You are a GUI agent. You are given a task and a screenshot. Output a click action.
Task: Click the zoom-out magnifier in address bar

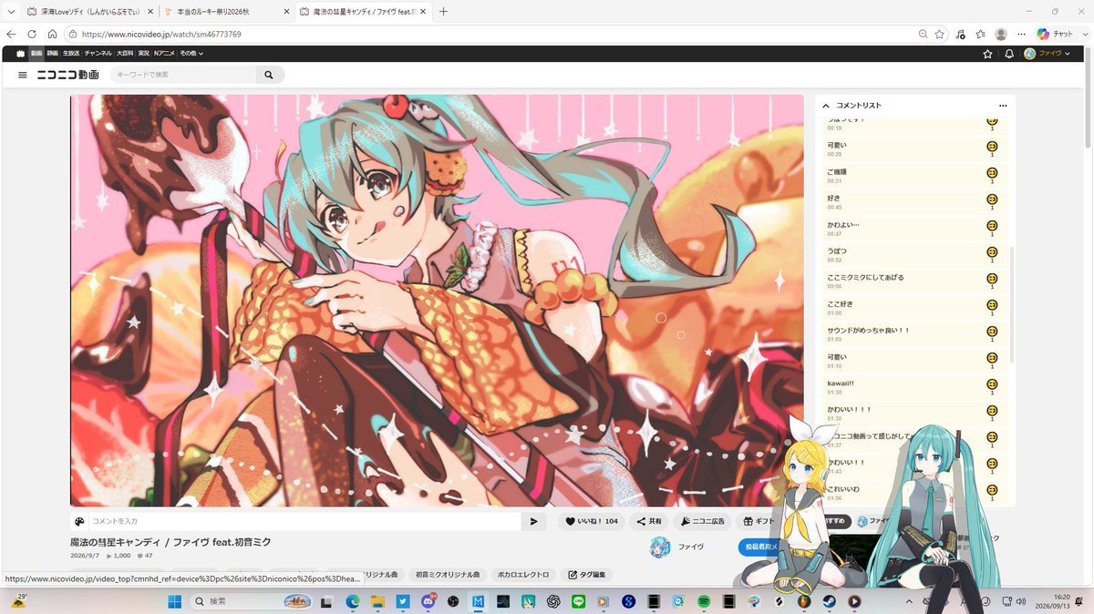coord(924,34)
